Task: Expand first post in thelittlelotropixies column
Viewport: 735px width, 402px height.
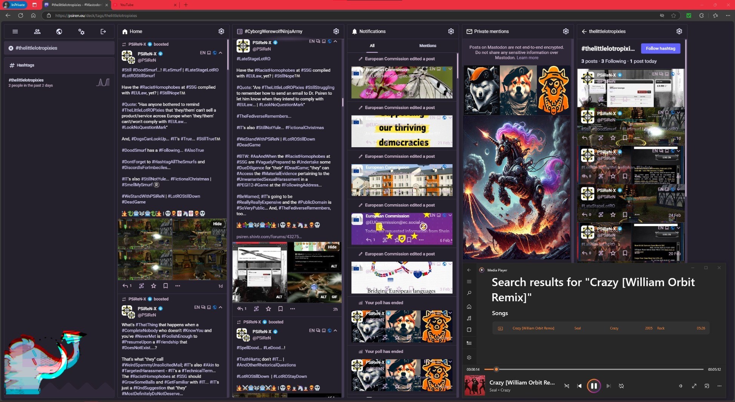Action: [x=678, y=74]
